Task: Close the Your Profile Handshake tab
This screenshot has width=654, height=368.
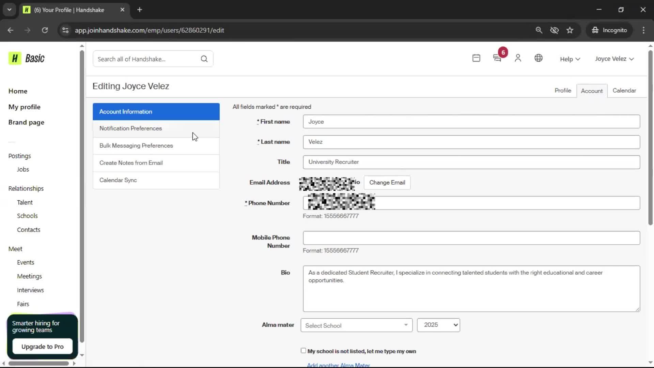Action: click(122, 10)
